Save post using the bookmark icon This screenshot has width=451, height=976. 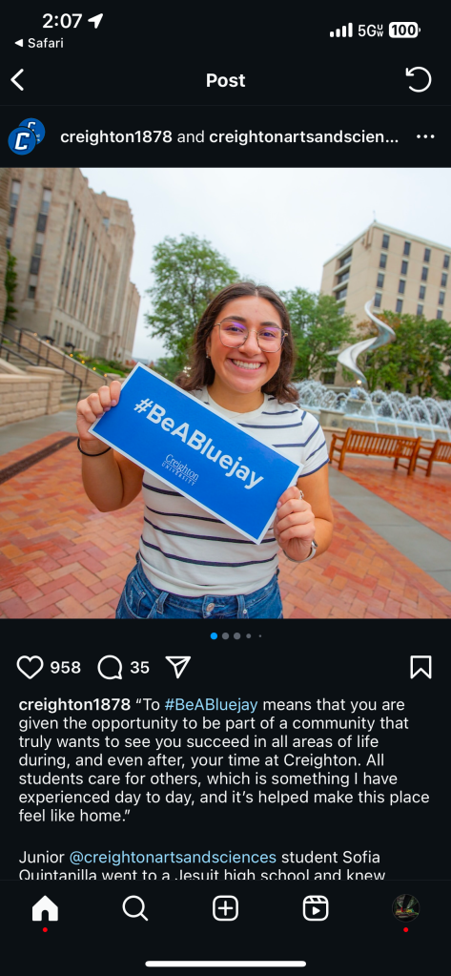pyautogui.click(x=421, y=667)
